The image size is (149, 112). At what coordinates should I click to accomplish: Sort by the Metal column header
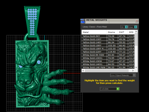(x=94, y=32)
